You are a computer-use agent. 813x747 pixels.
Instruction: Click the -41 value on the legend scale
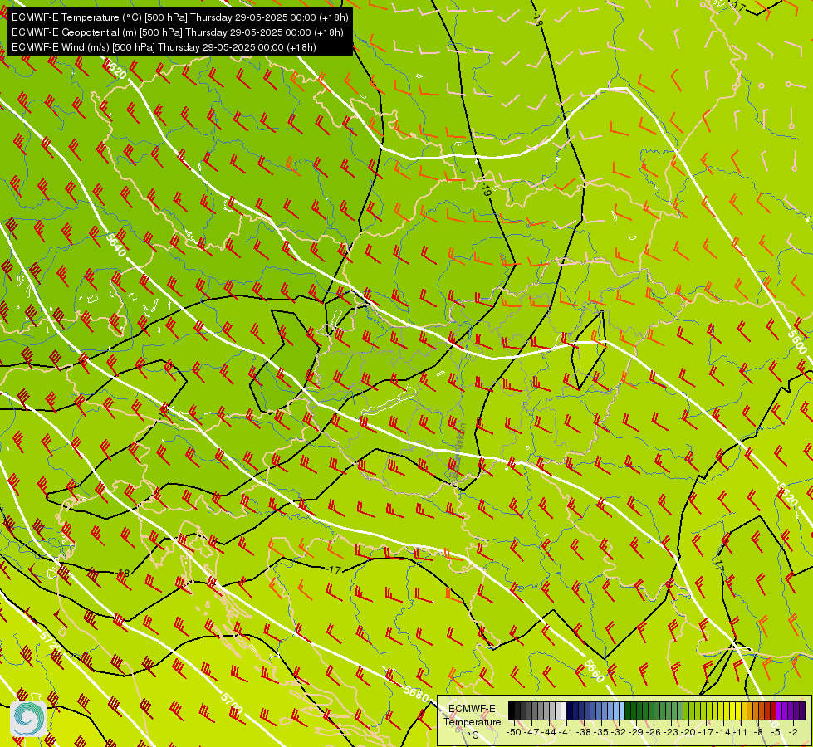point(566,732)
